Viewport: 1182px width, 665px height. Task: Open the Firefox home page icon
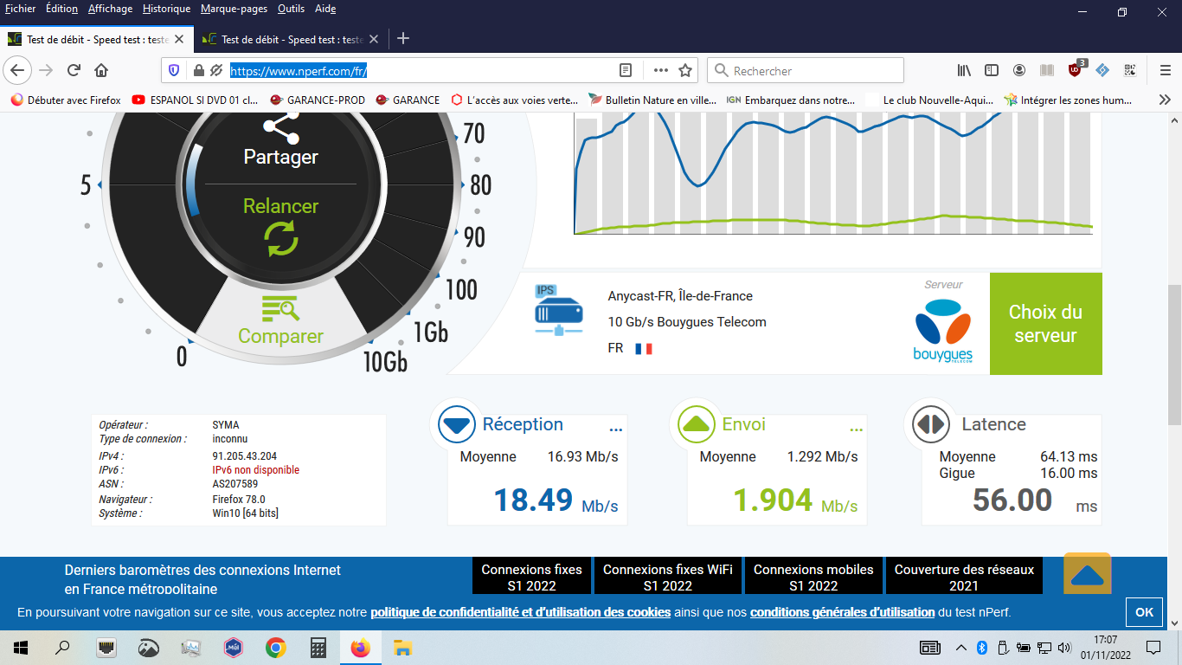tap(101, 70)
